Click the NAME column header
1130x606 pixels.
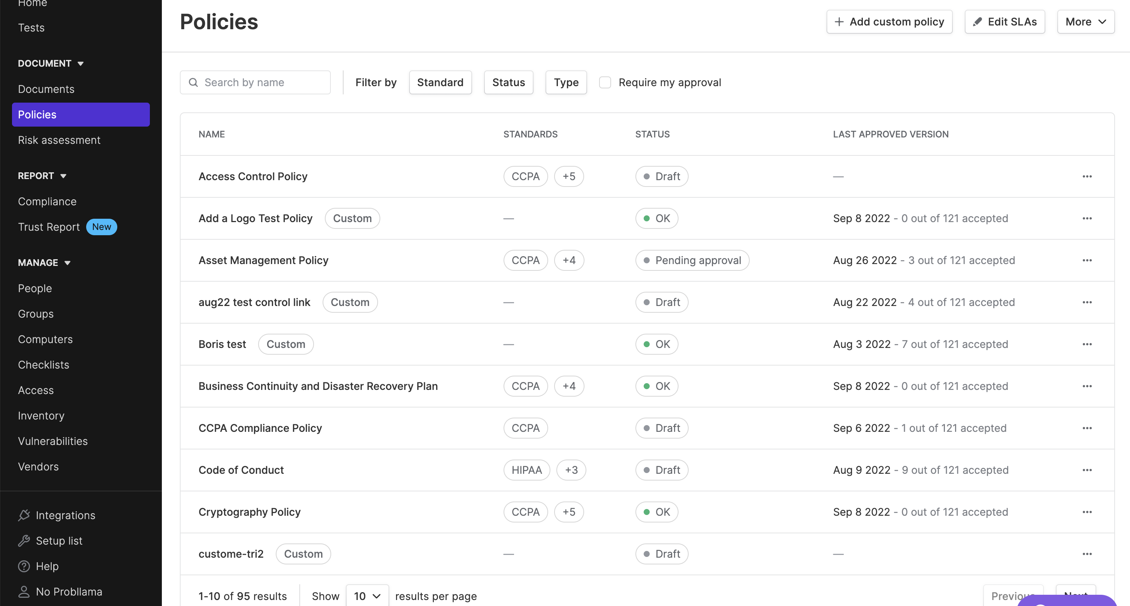click(x=211, y=134)
